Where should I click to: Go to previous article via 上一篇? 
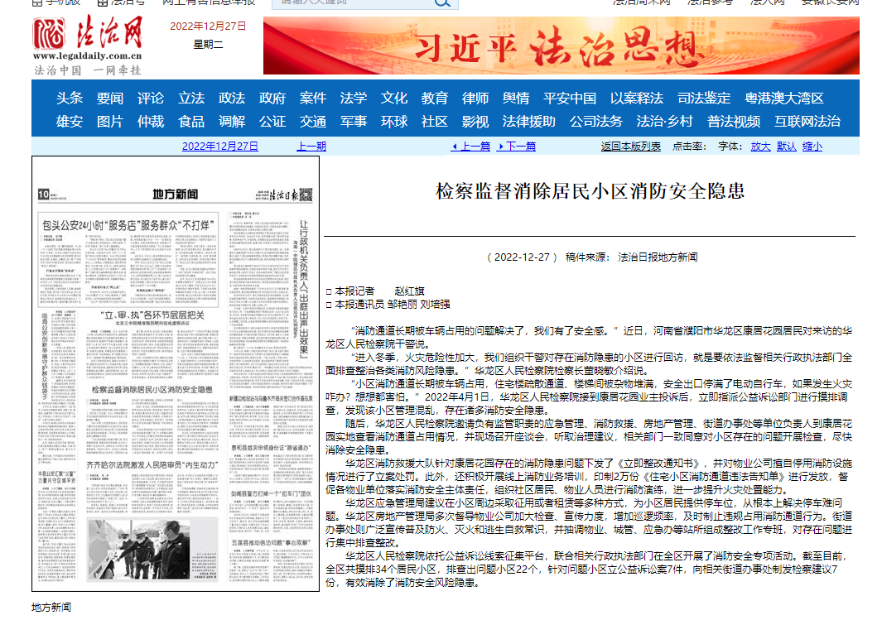coord(470,147)
